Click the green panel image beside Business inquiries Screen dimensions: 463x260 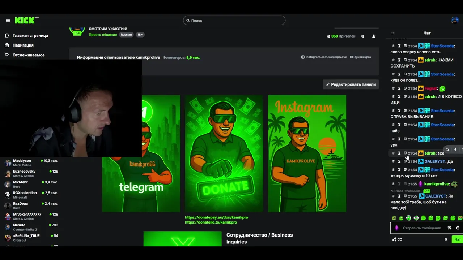182,239
